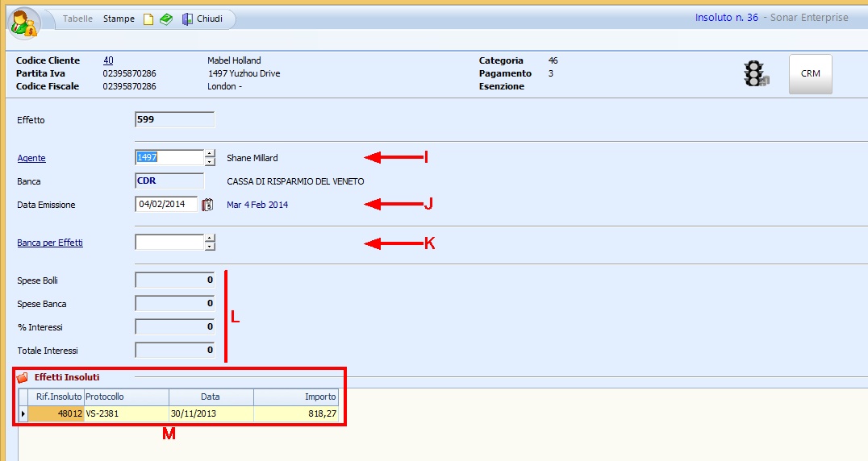Click the blank new document icon
Image resolution: width=868 pixels, height=461 pixels.
148,19
